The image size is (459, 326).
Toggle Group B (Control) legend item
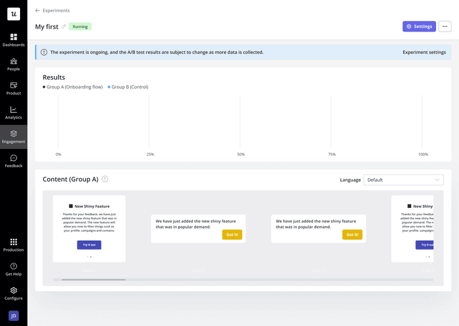click(128, 87)
